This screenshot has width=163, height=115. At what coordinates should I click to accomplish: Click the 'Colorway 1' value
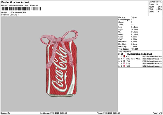click(x=14, y=15)
